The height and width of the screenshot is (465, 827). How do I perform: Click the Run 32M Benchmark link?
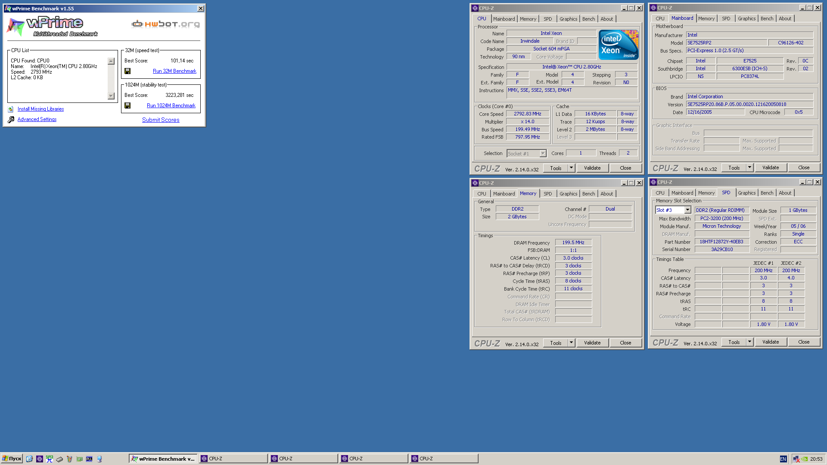pyautogui.click(x=174, y=71)
